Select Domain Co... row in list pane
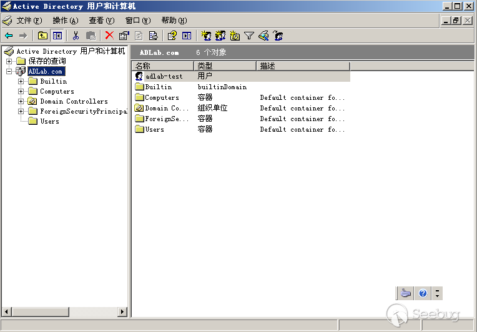 coord(241,108)
